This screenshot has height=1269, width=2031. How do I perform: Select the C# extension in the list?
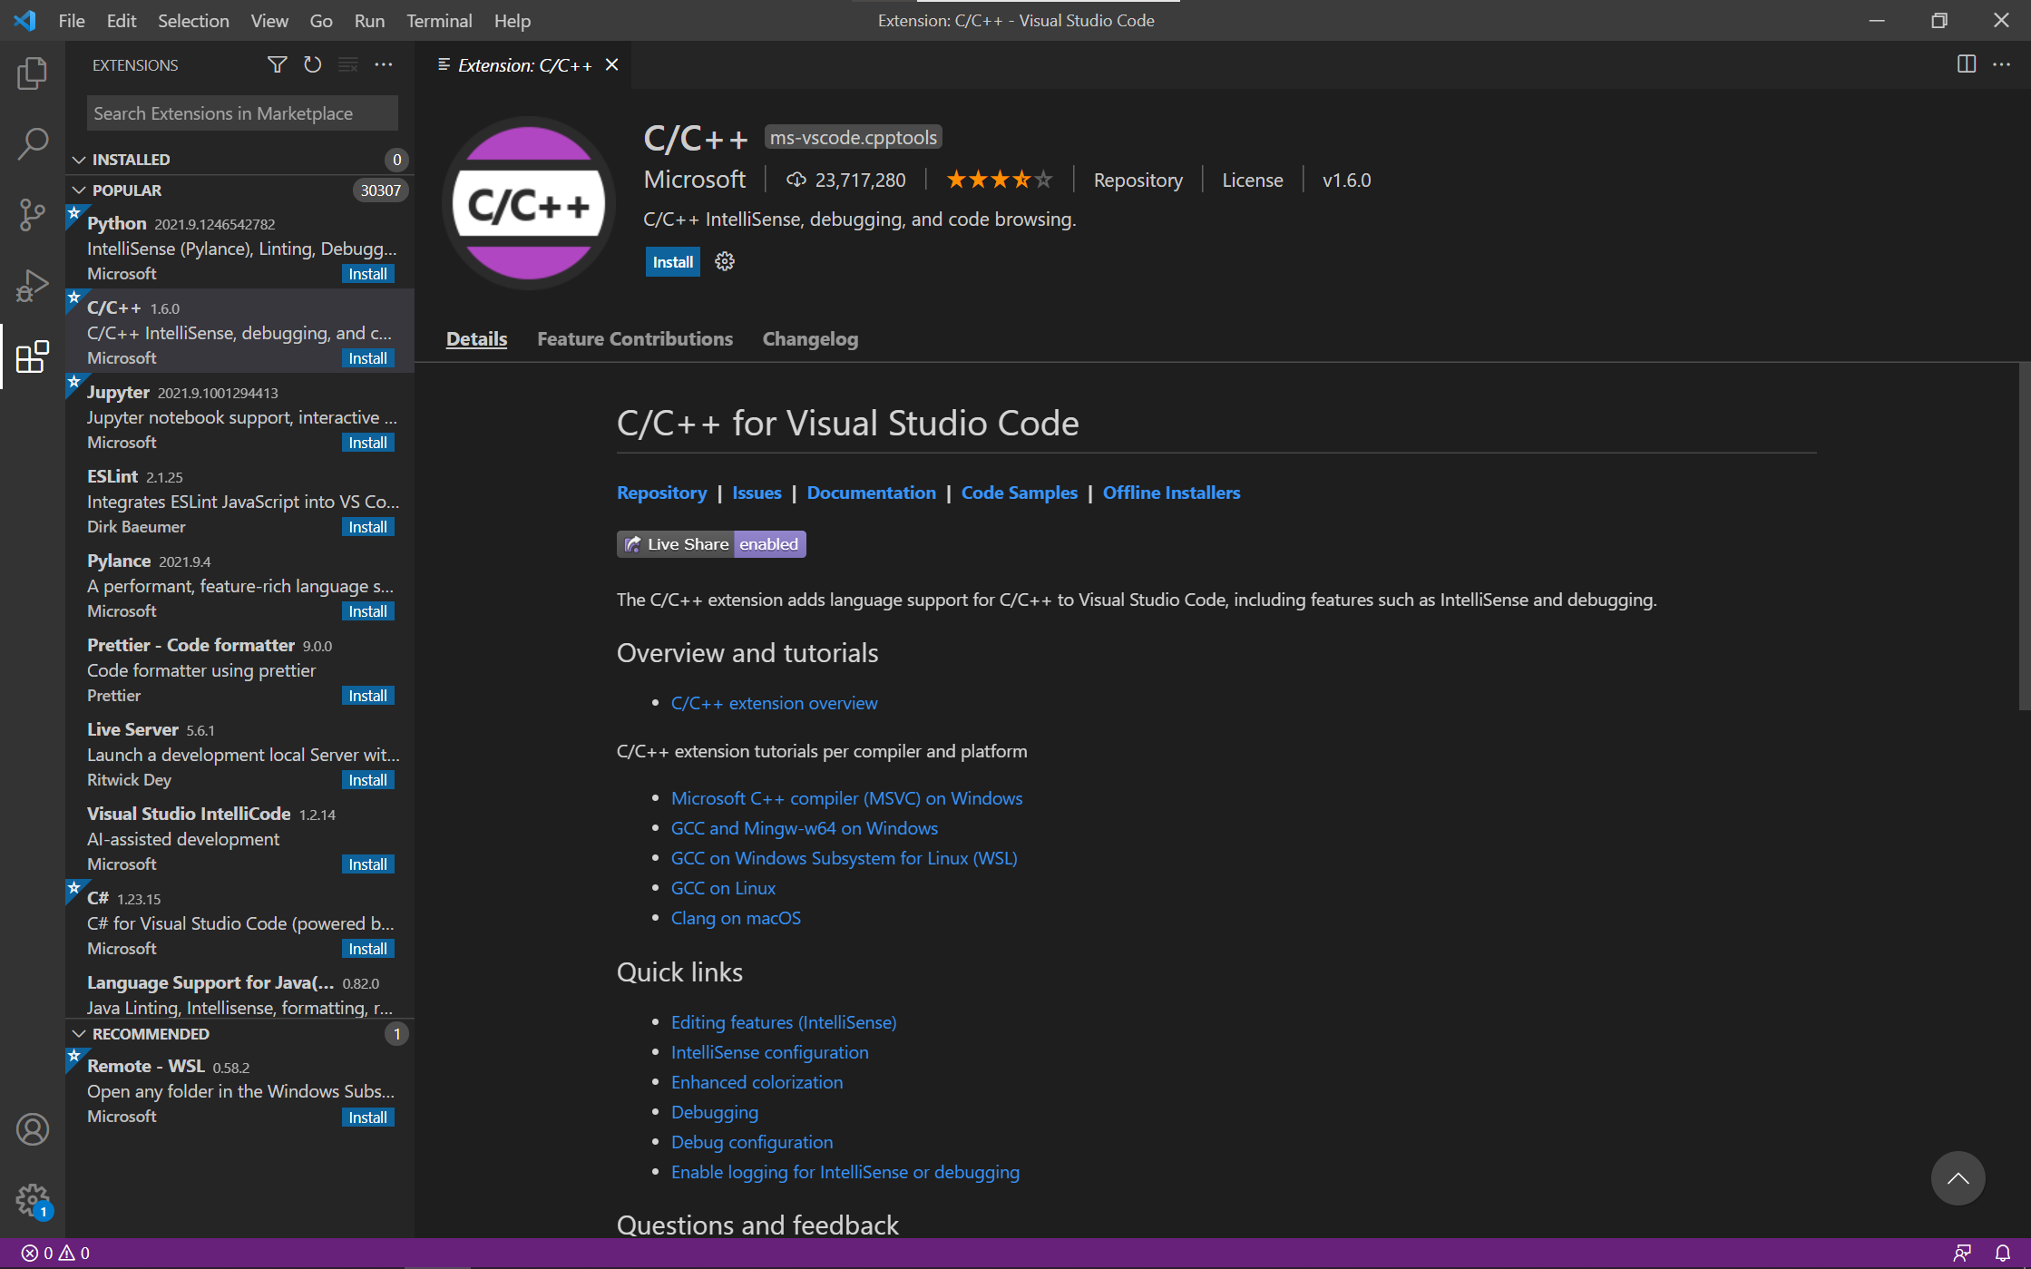tap(239, 922)
